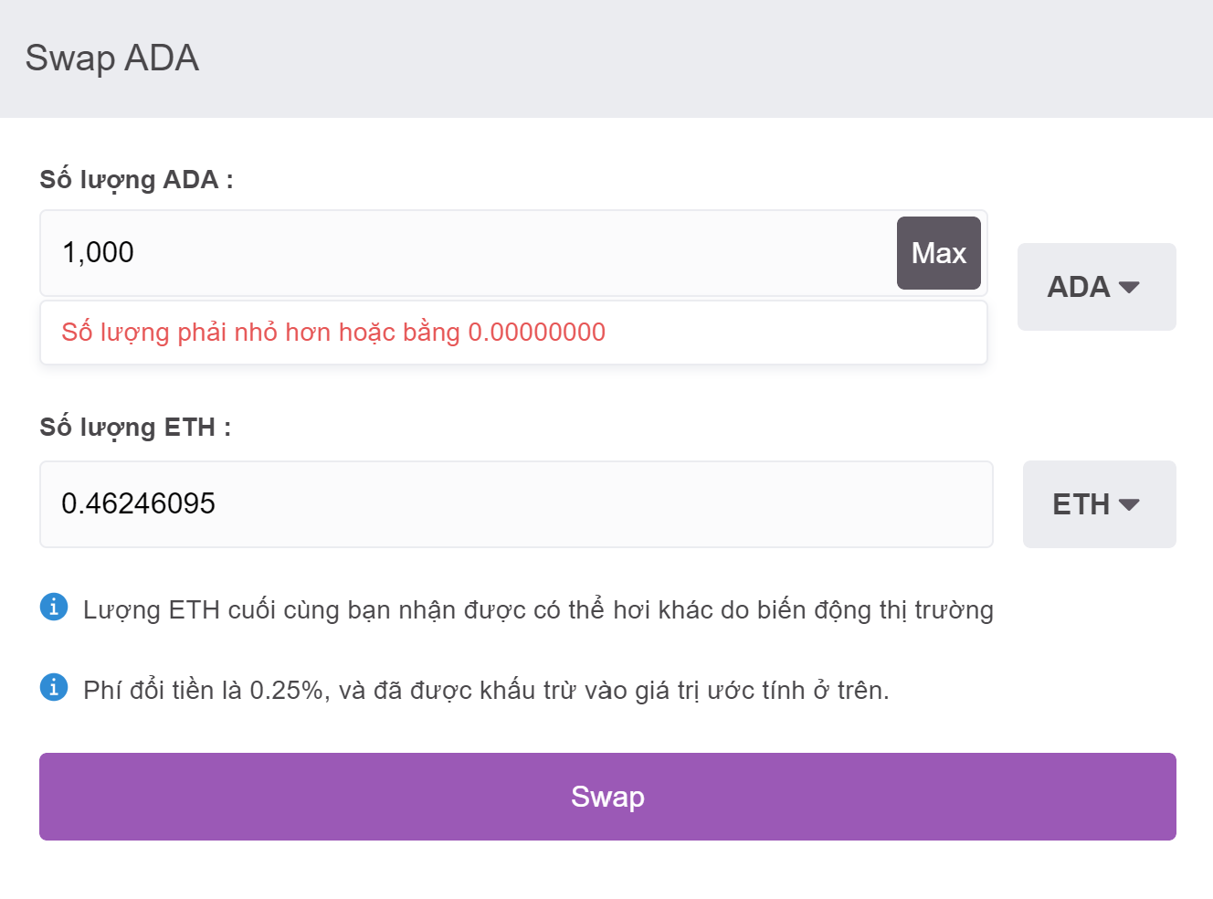Click the Max button
This screenshot has height=899, width=1213.
pos(938,252)
